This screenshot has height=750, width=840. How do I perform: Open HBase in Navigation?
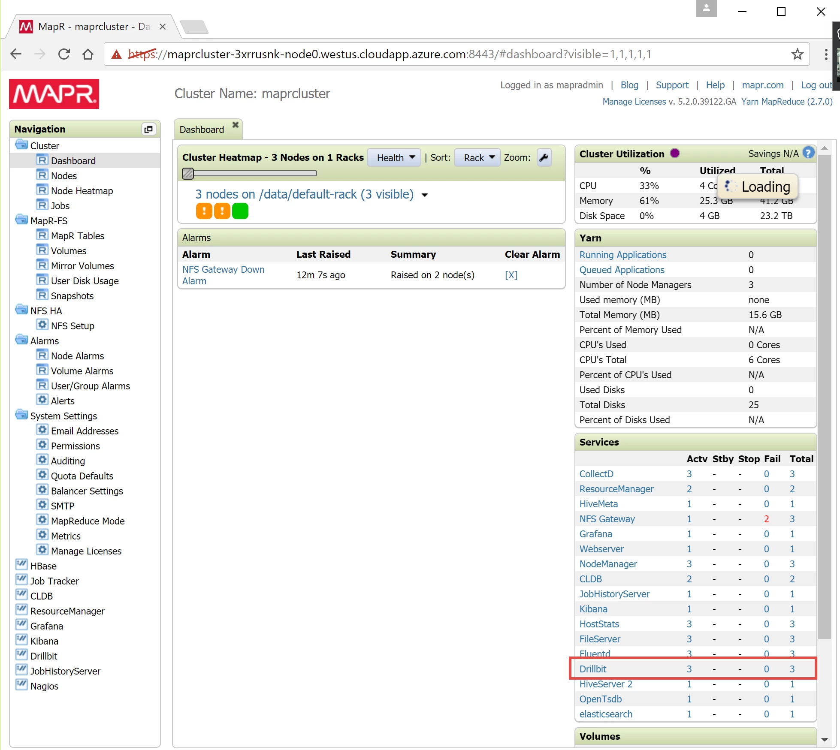(43, 566)
